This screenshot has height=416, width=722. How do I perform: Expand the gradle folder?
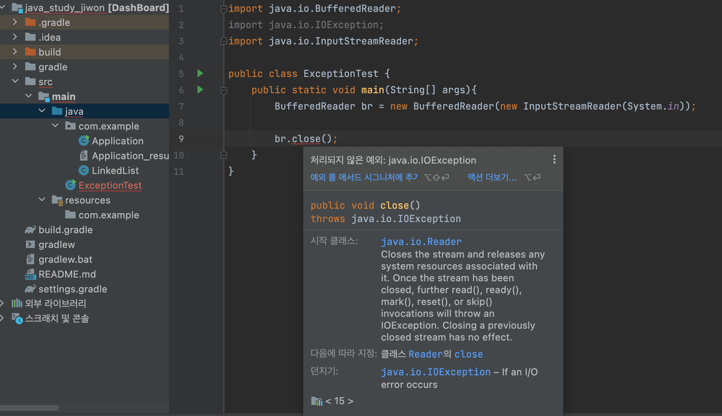15,67
